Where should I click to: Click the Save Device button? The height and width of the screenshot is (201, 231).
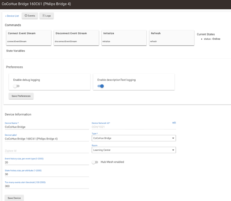[14, 198]
